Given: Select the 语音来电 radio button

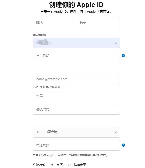Looking at the screenshot, I should point(69,165).
